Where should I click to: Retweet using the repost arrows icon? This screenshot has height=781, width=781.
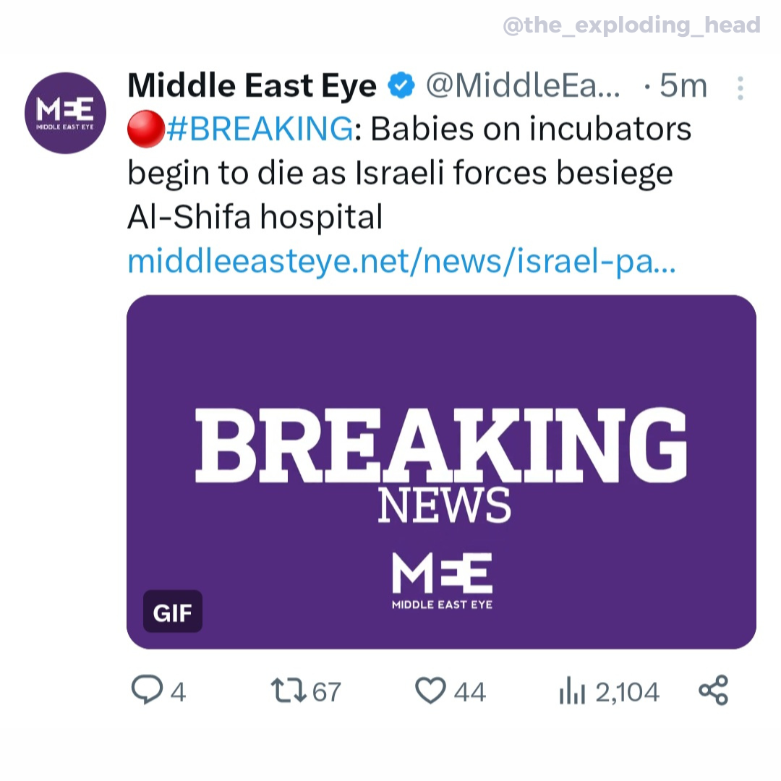[286, 691]
